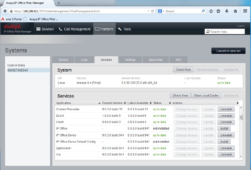Click Change Version for IP Office Demo
The width and height of the screenshot is (251, 170).
[x=187, y=135]
